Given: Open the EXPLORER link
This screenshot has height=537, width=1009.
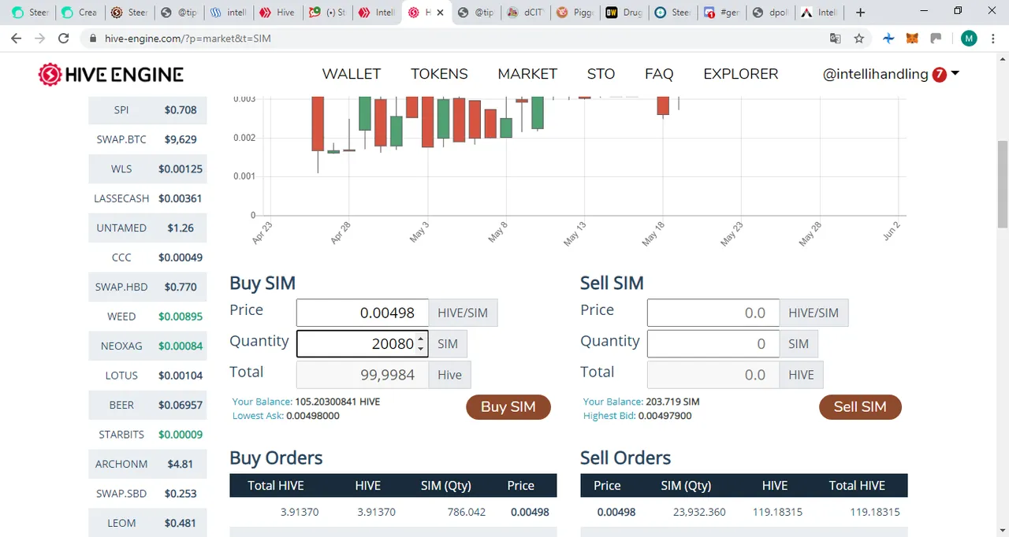Looking at the screenshot, I should [740, 74].
